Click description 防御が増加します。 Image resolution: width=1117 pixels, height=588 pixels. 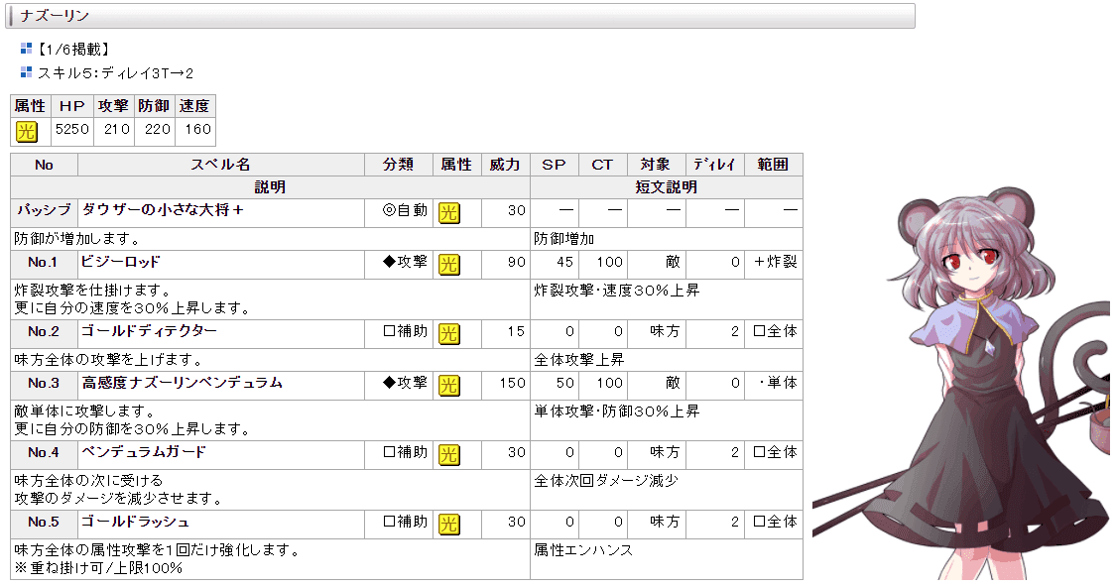coord(77,239)
